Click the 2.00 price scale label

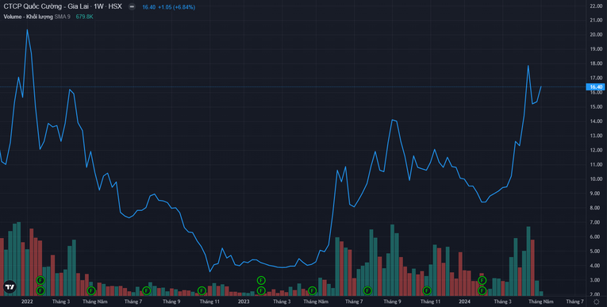tap(596, 294)
